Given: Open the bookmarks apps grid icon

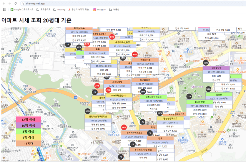Looking at the screenshot, I should [4, 10].
